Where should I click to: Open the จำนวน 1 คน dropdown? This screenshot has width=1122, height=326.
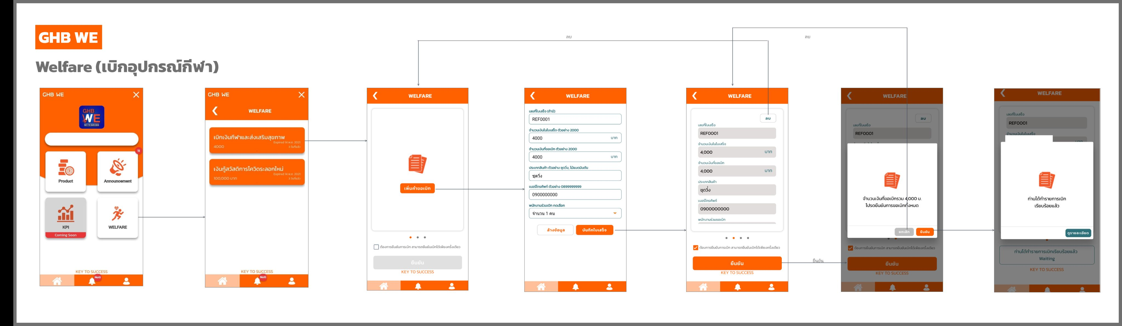(575, 213)
